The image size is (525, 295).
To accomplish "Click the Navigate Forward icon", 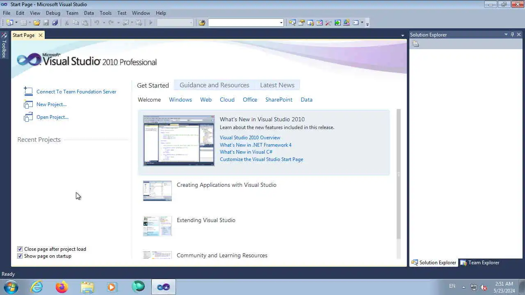I will point(139,23).
